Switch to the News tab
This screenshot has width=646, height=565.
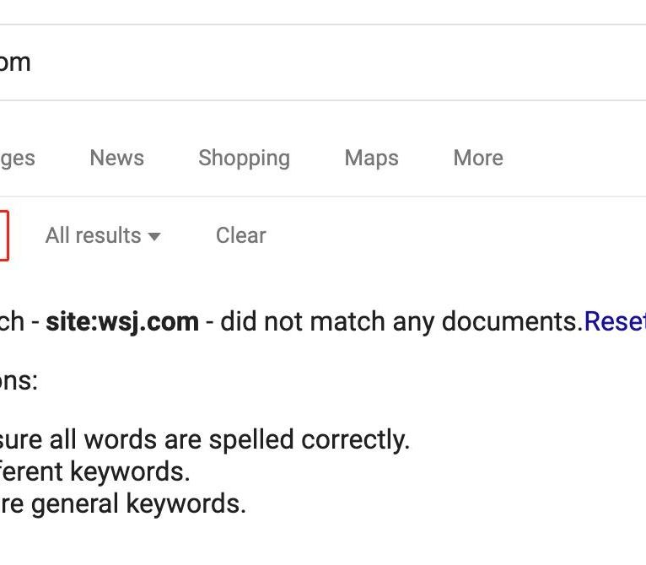116,158
